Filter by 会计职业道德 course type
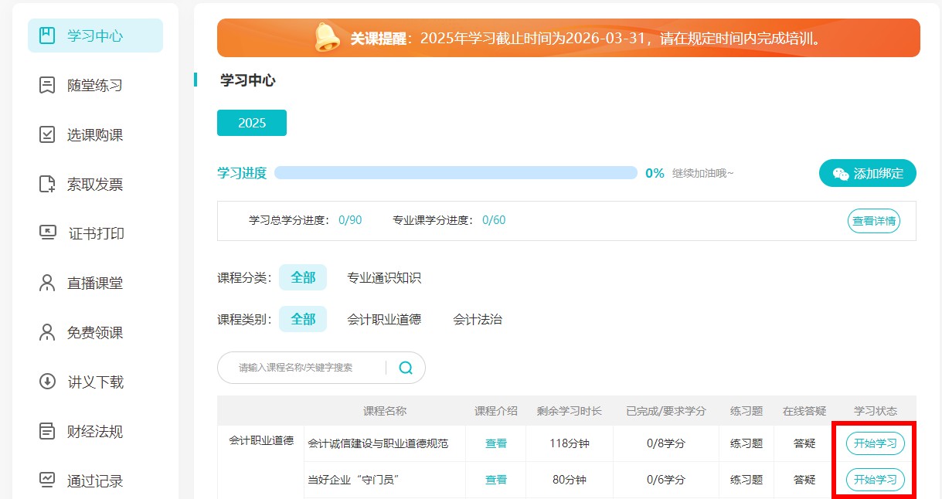Viewport: 942px width, 499px height. (x=384, y=319)
